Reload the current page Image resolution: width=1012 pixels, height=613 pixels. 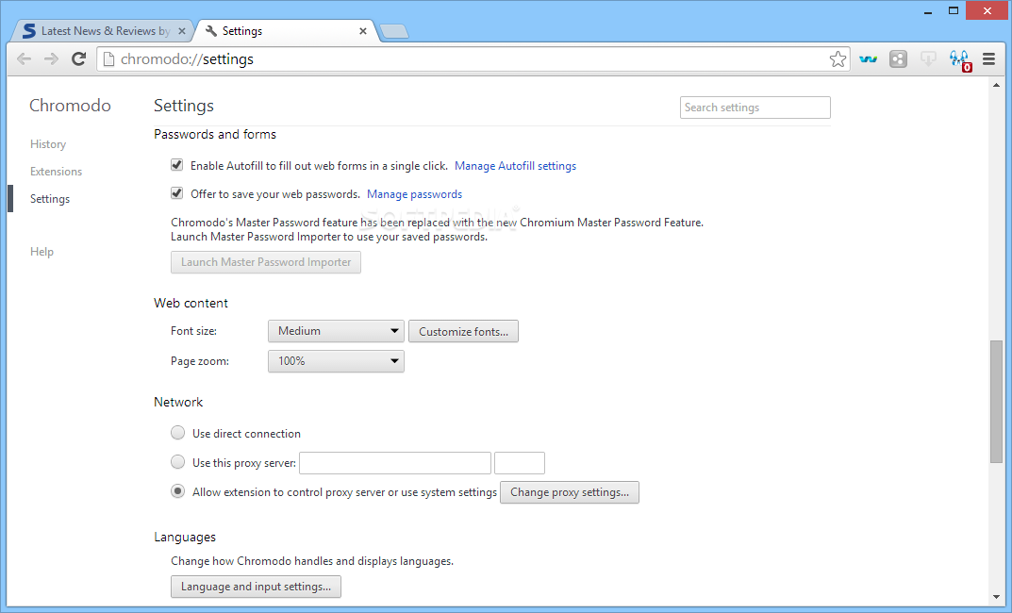(78, 59)
